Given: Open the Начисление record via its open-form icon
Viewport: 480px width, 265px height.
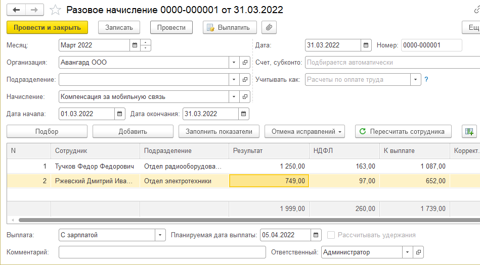Looking at the screenshot, I should [245, 96].
